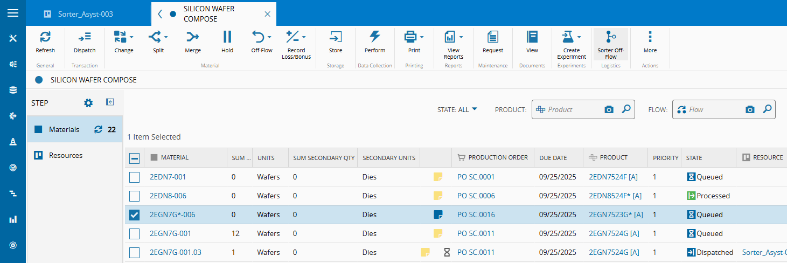This screenshot has height=263, width=787.
Task: Check the box for 2EDN8-006
Action: click(135, 196)
